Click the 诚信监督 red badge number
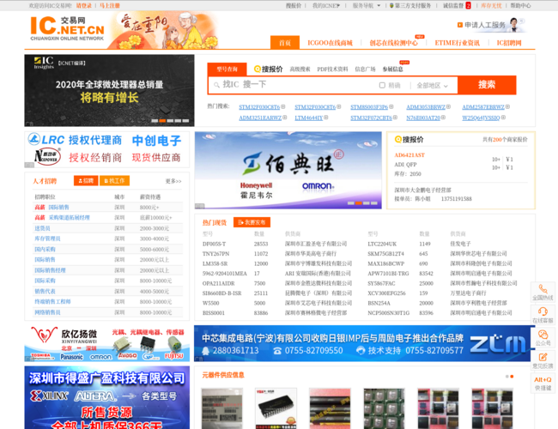The width and height of the screenshot is (558, 429). (468, 6)
